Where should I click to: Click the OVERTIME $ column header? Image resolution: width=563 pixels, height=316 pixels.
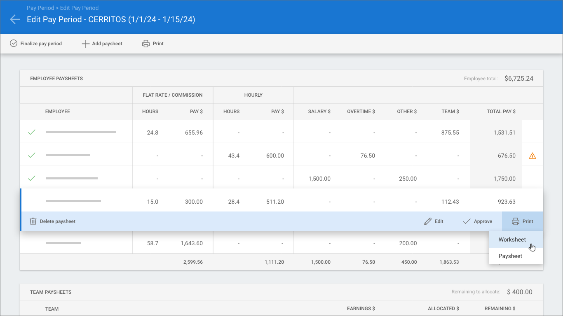tap(361, 112)
